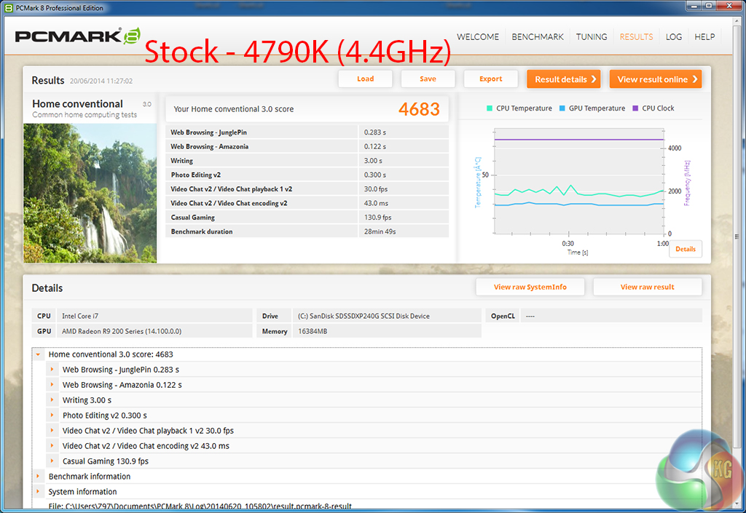Click the CPU Clock legend swatch
The height and width of the screenshot is (513, 746).
pos(635,108)
